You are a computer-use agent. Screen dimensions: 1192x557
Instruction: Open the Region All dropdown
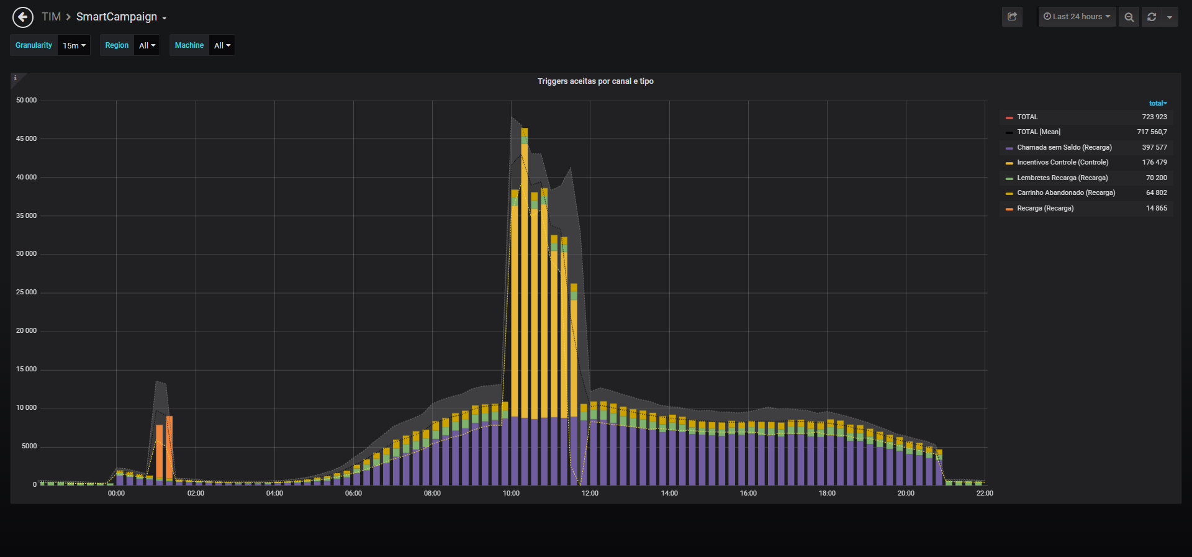click(147, 45)
